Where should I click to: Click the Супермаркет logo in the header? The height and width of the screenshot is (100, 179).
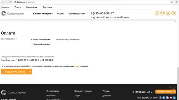13,13
